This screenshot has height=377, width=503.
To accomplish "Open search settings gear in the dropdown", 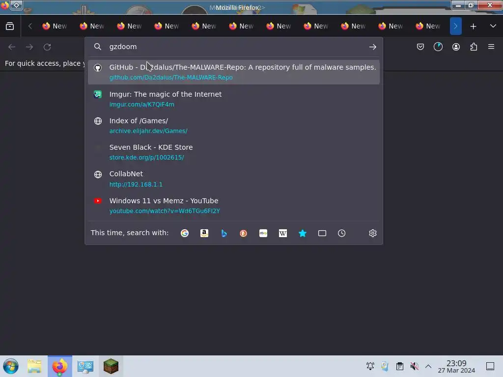I will (x=372, y=233).
